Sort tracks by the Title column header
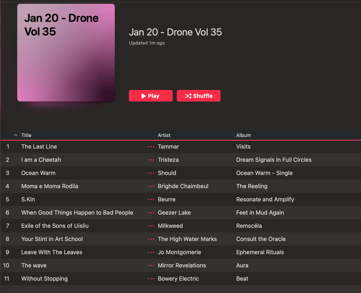Image resolution: width=361 pixels, height=293 pixels. 26,135
